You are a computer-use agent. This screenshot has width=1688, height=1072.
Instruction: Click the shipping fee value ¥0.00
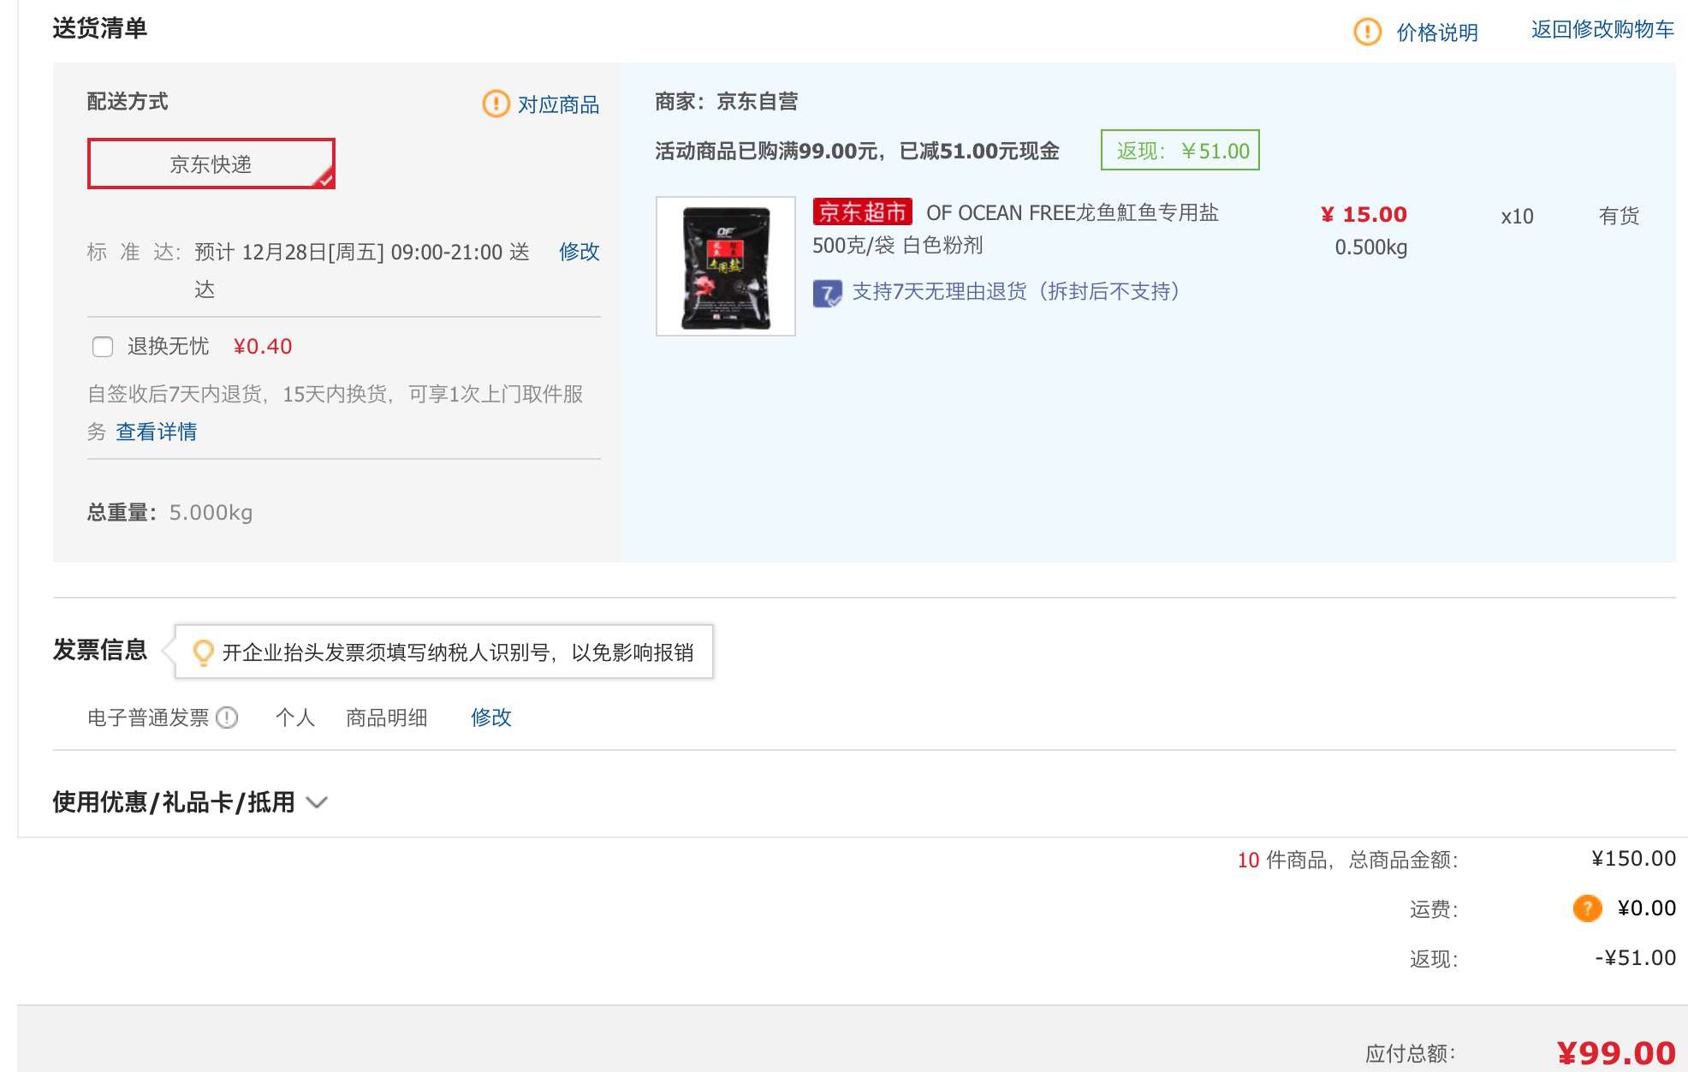[1646, 908]
